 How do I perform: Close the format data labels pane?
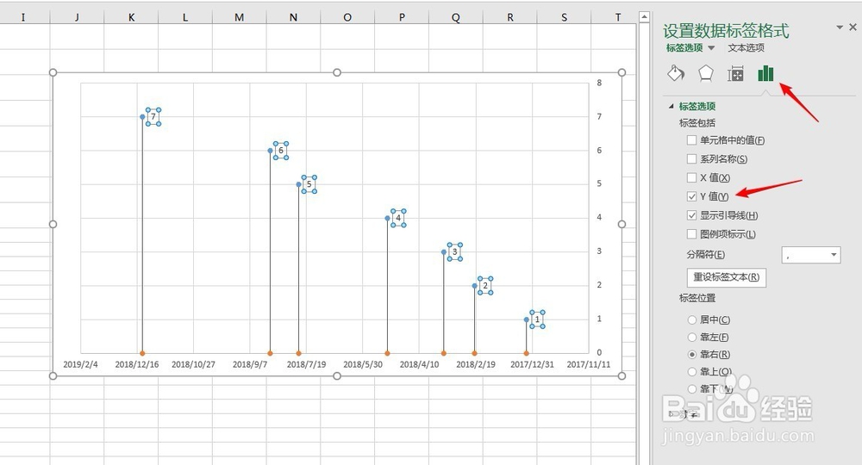853,27
